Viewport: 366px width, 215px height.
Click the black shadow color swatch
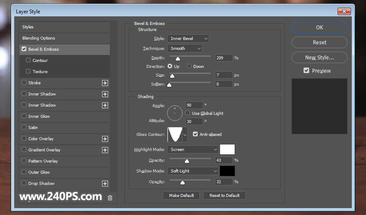[227, 171]
